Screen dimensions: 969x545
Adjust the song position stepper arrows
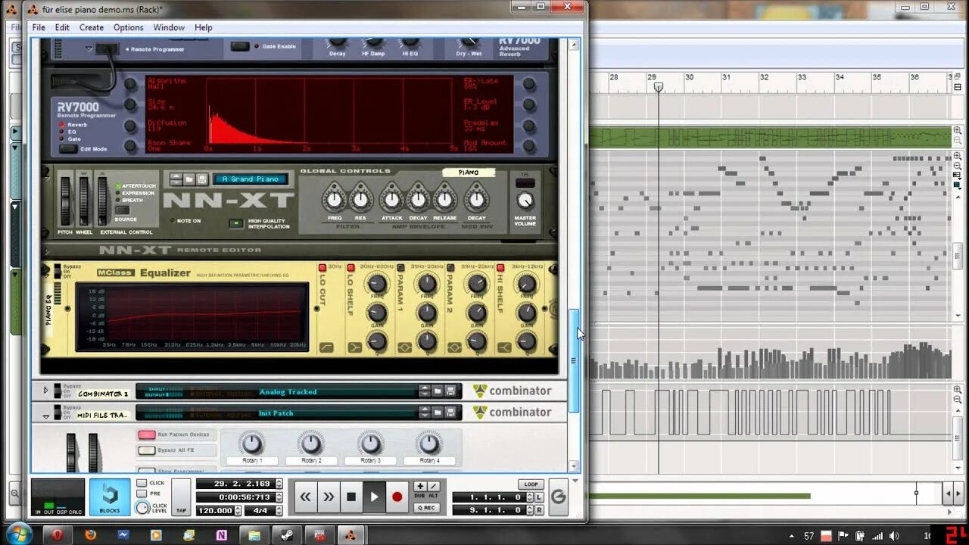tap(279, 484)
